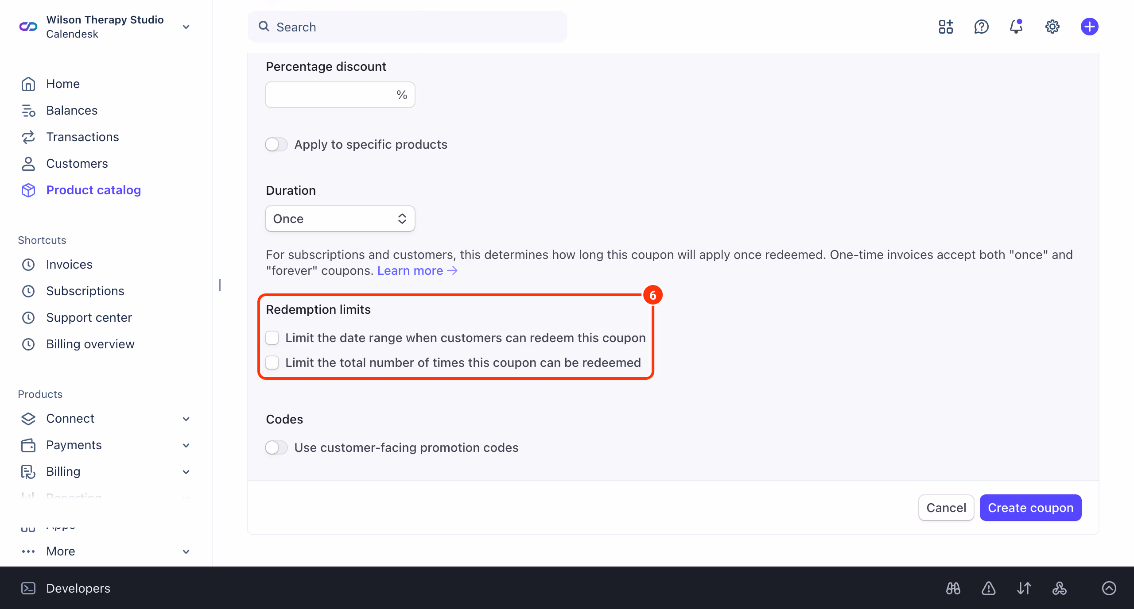Check Limit the date range checkbox
This screenshot has width=1134, height=609.
(272, 338)
